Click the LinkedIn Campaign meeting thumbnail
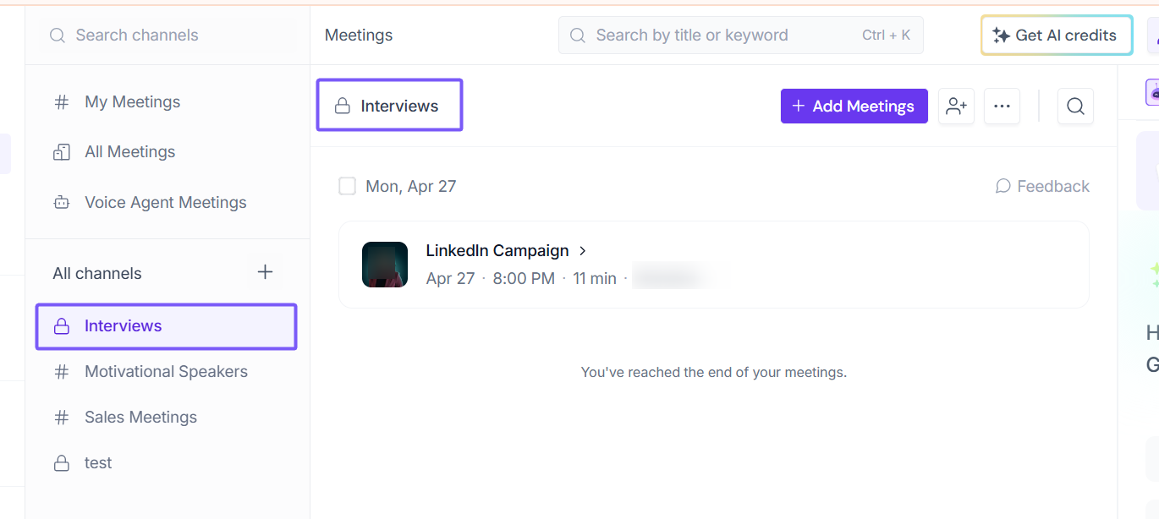The height and width of the screenshot is (519, 1159). pos(385,265)
